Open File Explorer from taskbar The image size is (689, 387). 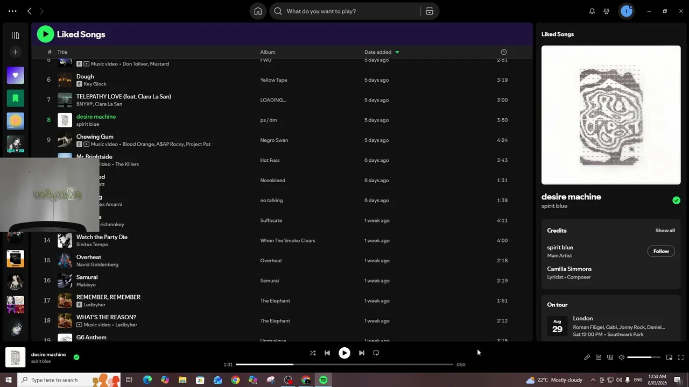click(x=182, y=380)
